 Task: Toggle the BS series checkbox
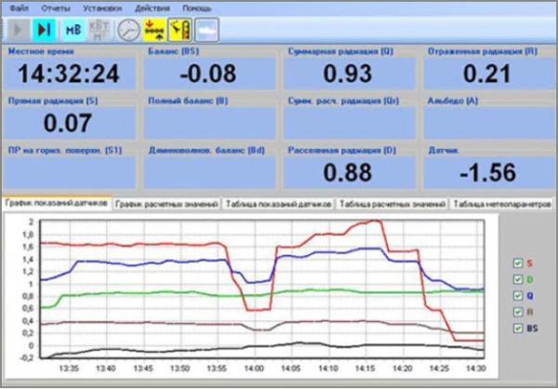[518, 329]
